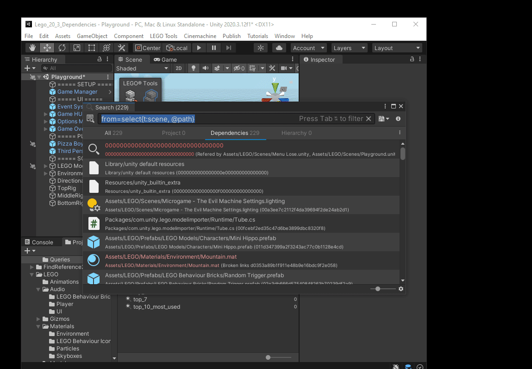This screenshot has height=369, width=532.
Task: Open the LEGO Tools menu
Action: (x=163, y=36)
